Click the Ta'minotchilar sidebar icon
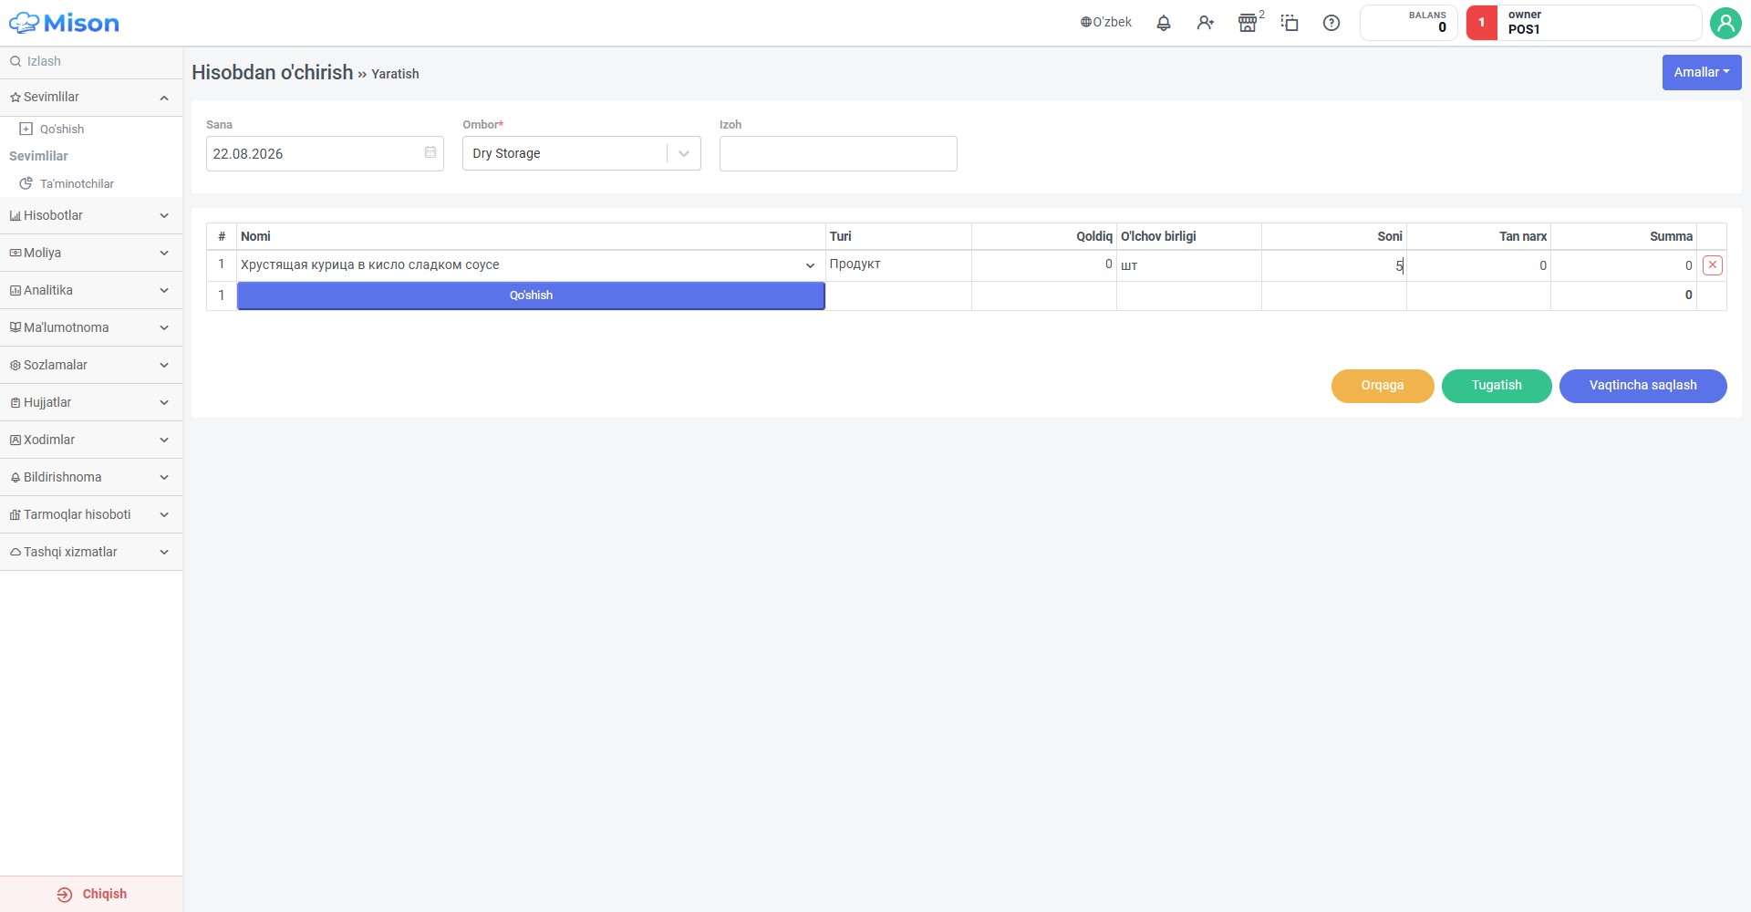The image size is (1751, 912). click(x=26, y=183)
